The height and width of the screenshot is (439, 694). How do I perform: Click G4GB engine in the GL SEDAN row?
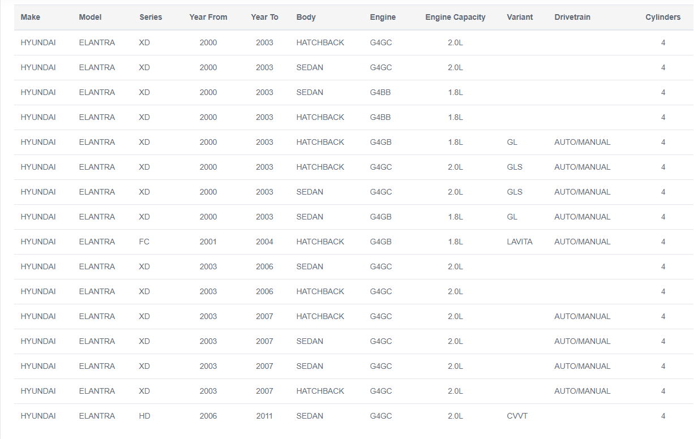point(381,217)
